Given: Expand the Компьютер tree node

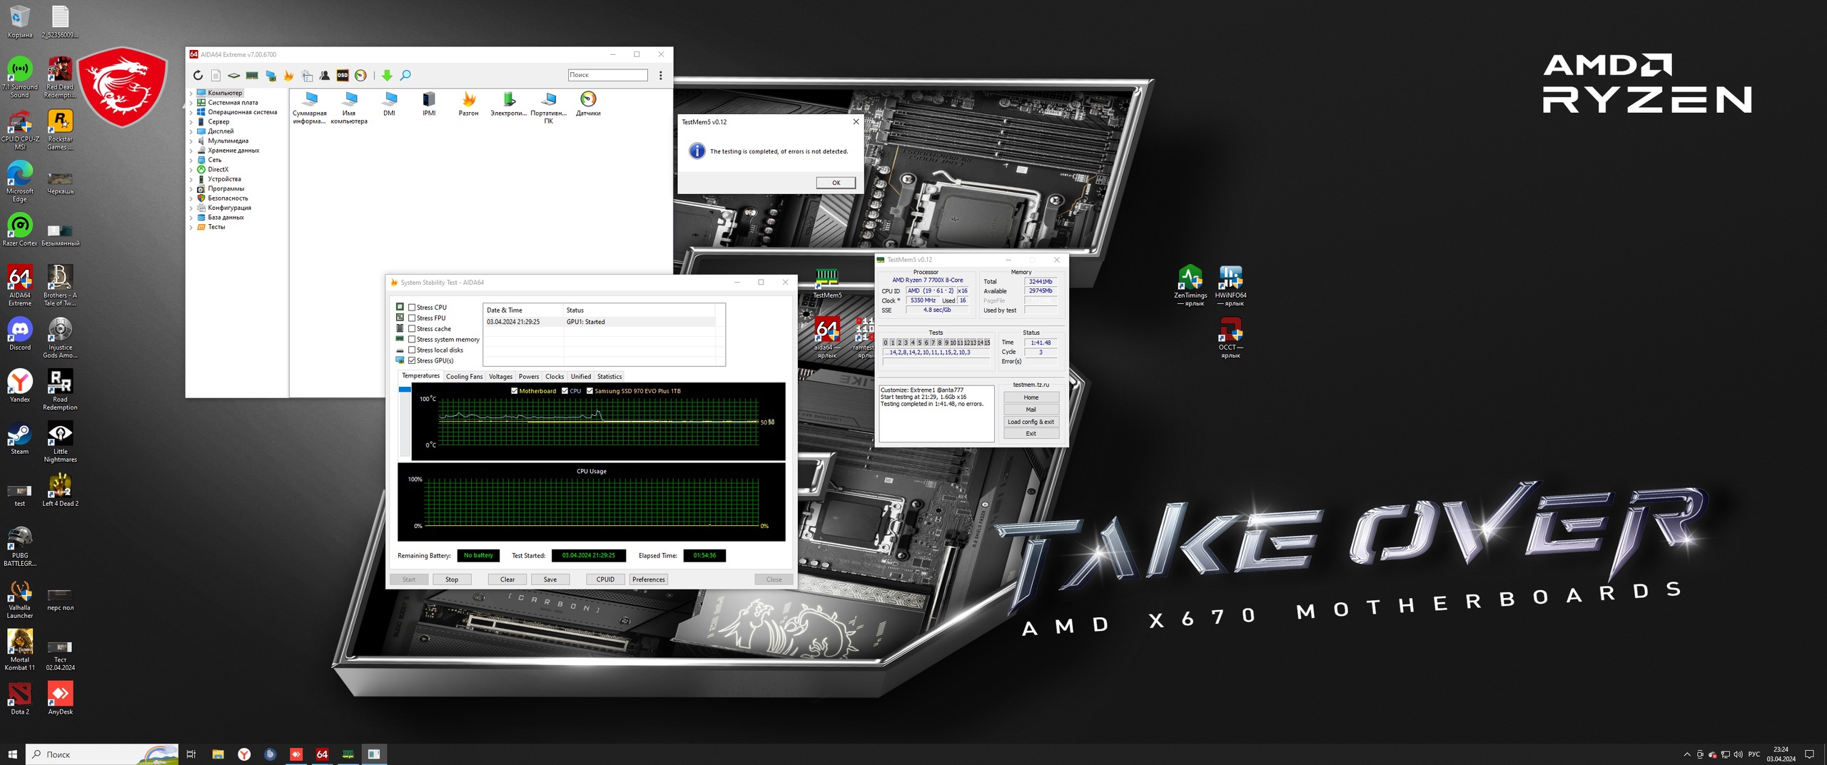Looking at the screenshot, I should coord(191,93).
